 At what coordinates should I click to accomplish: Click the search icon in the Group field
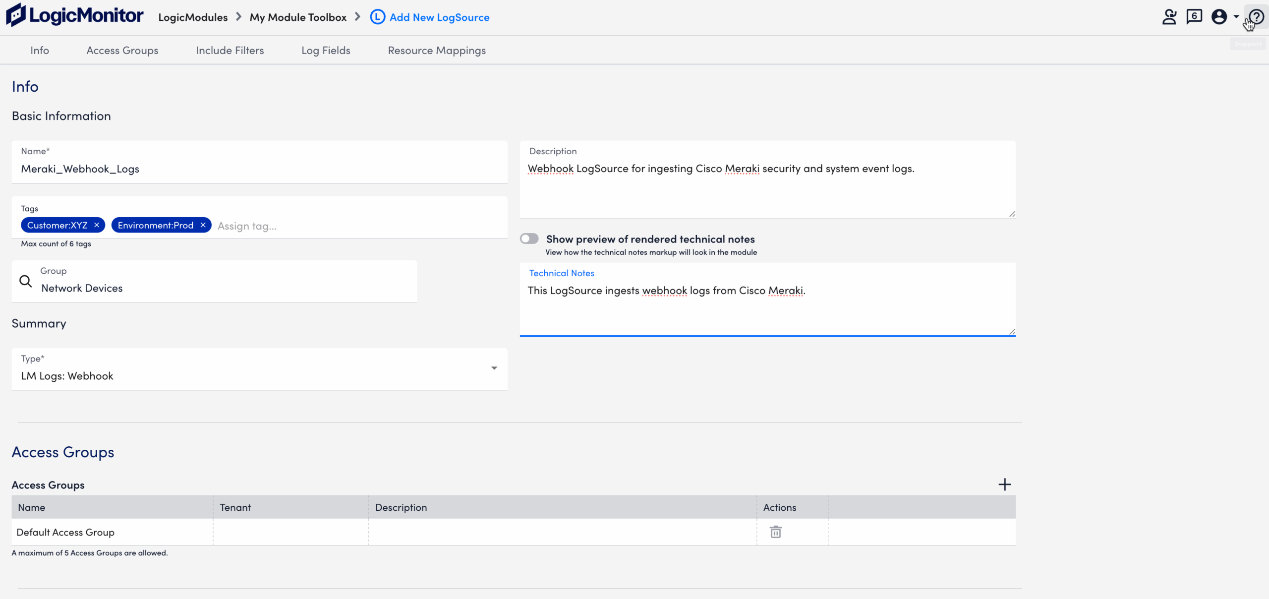click(25, 281)
